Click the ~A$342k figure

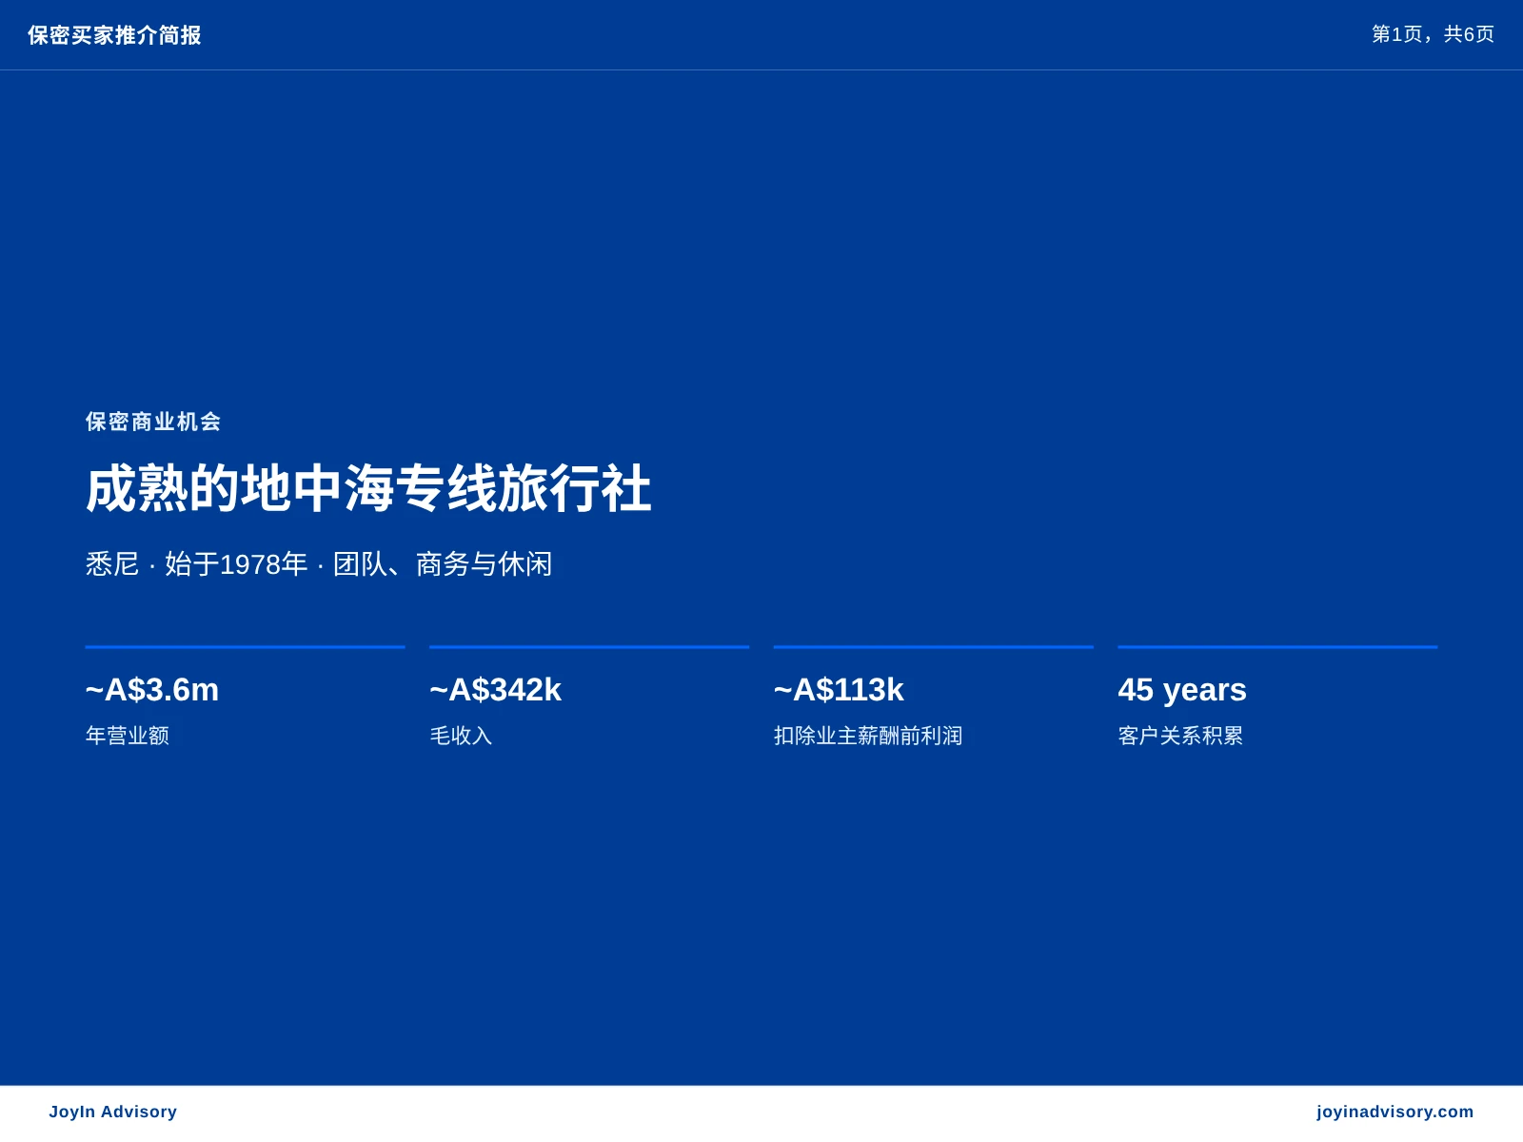click(x=496, y=689)
